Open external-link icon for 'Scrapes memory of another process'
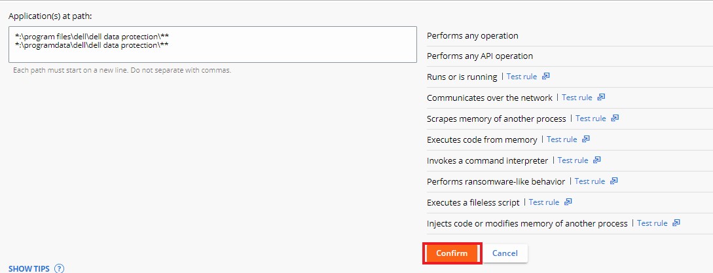Viewport: 713px width, 273px height. pyautogui.click(x=615, y=118)
